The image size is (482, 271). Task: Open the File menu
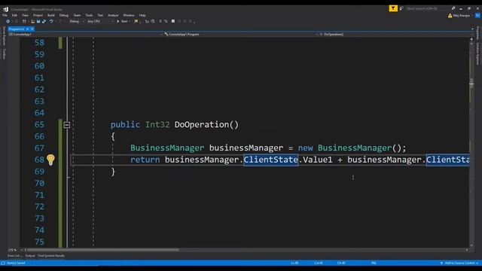[x=5, y=15]
